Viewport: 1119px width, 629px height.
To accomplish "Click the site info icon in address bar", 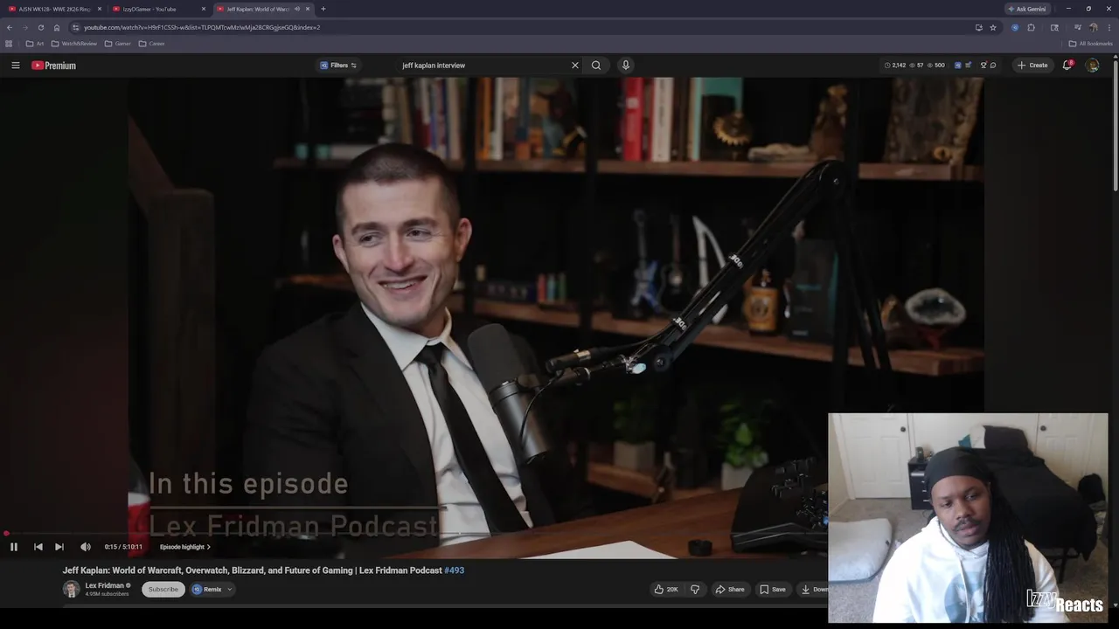I will (x=76, y=27).
